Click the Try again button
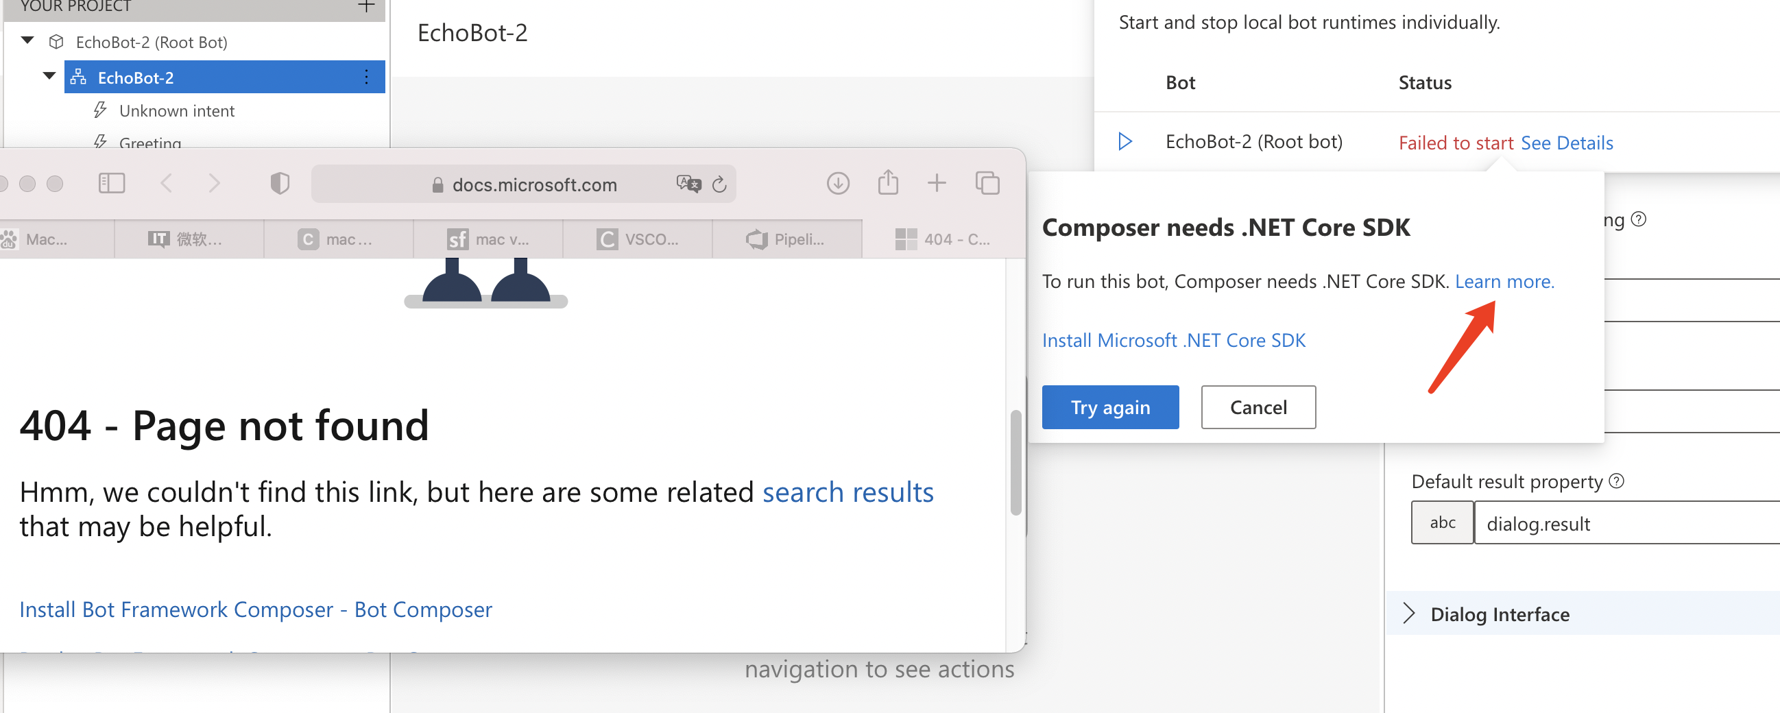The width and height of the screenshot is (1780, 713). click(x=1109, y=407)
